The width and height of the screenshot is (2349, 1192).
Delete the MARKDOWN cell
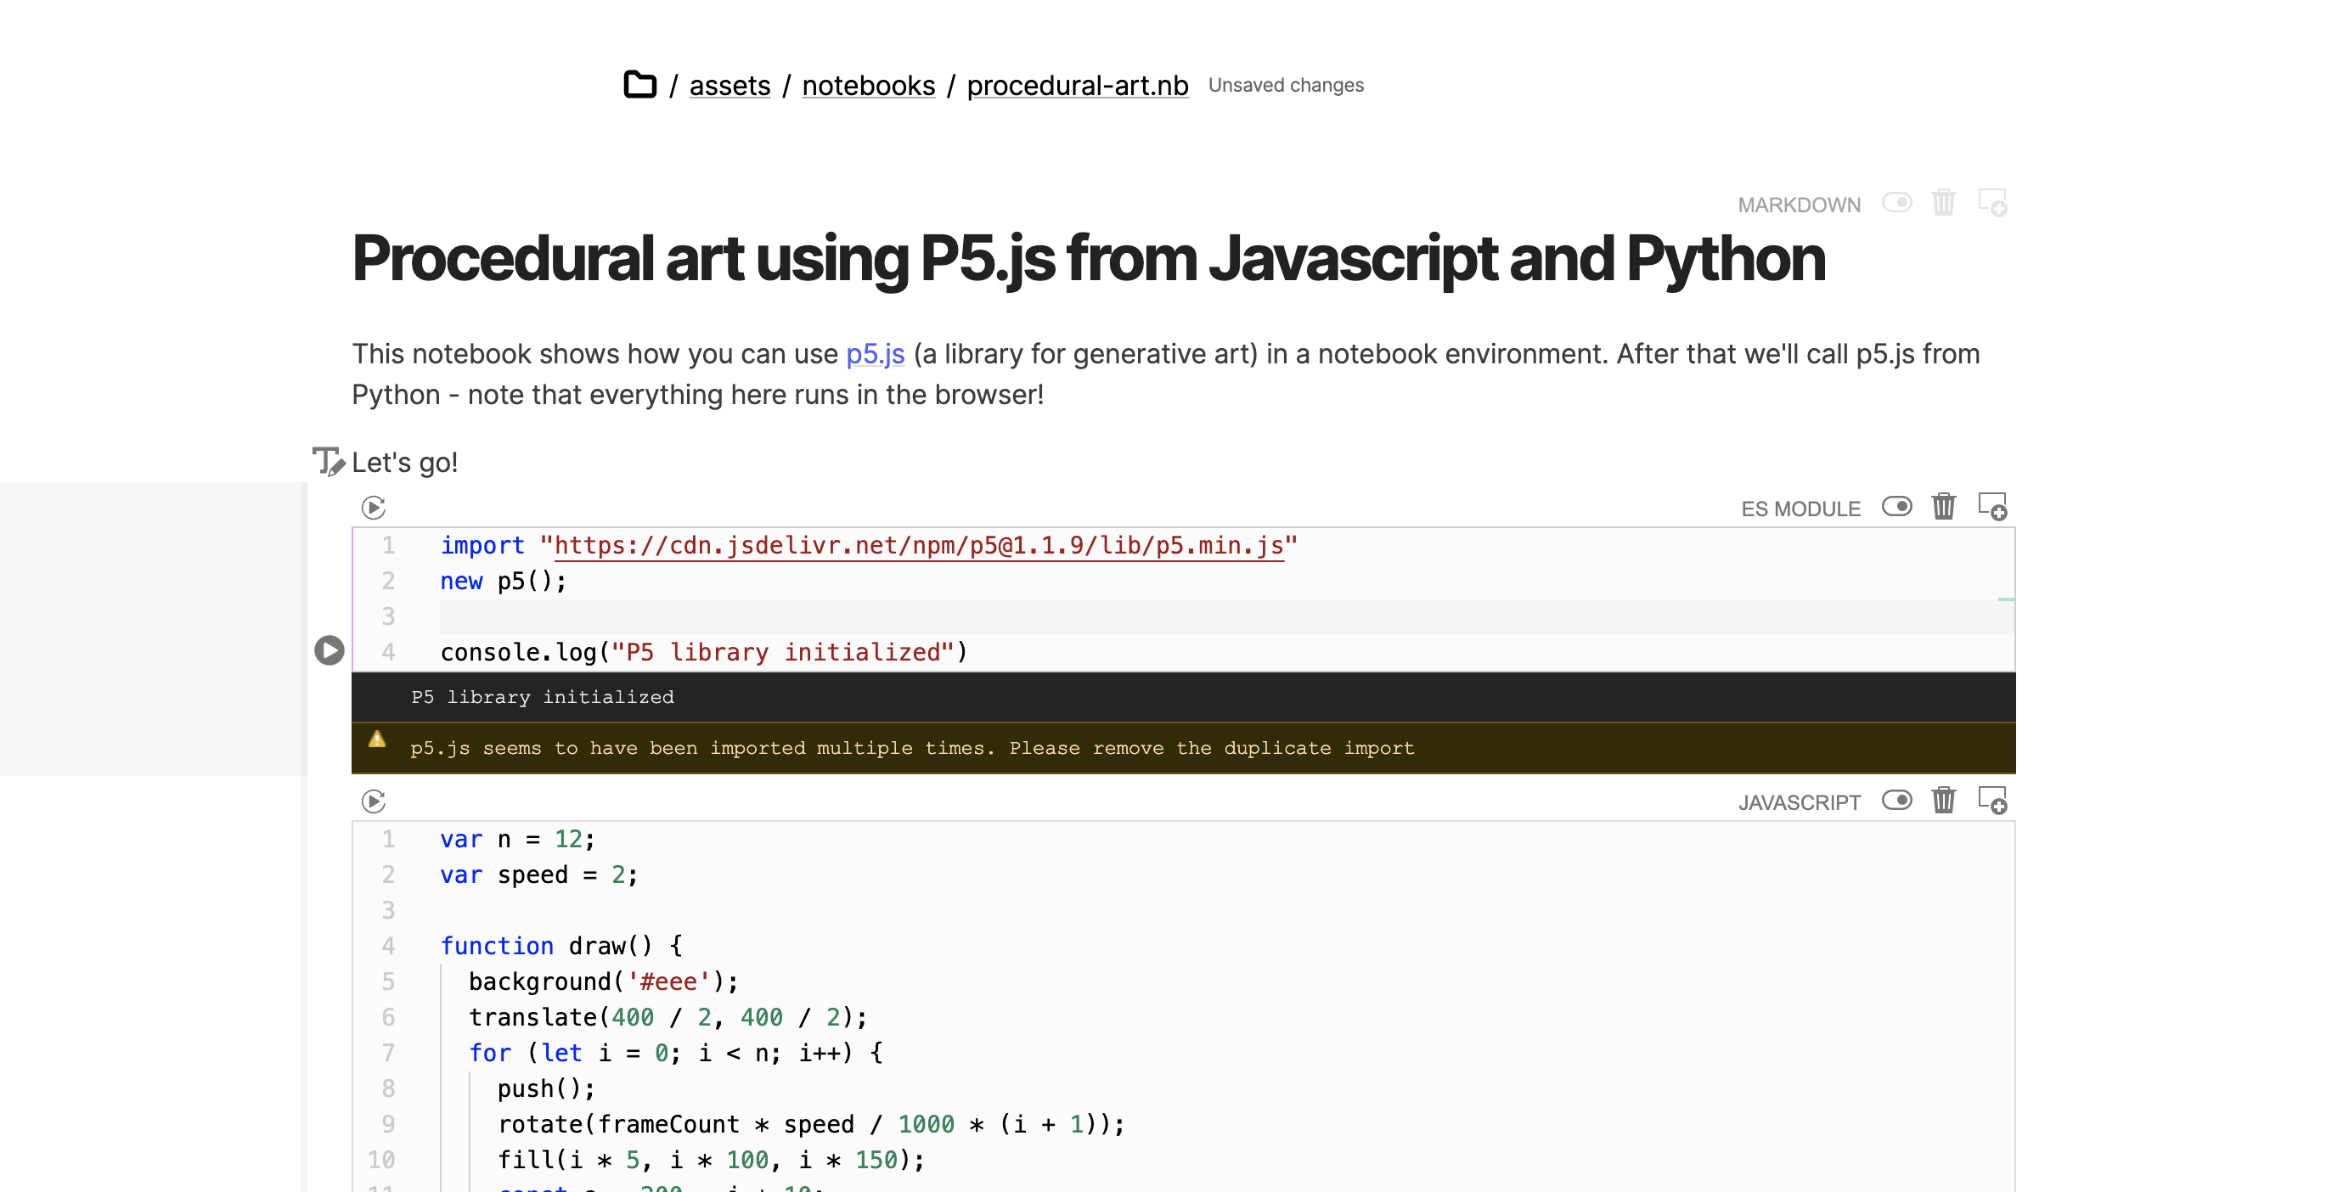tap(1943, 202)
